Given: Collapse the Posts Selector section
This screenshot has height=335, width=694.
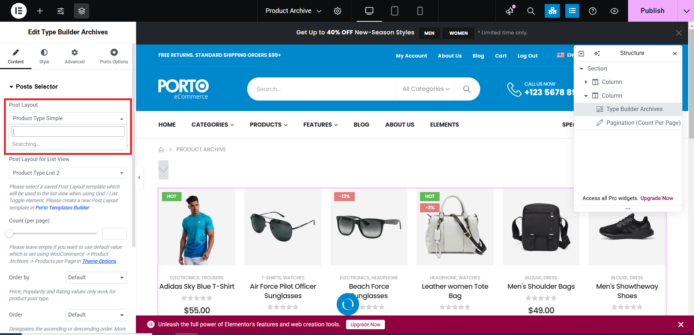Looking at the screenshot, I should (x=33, y=86).
